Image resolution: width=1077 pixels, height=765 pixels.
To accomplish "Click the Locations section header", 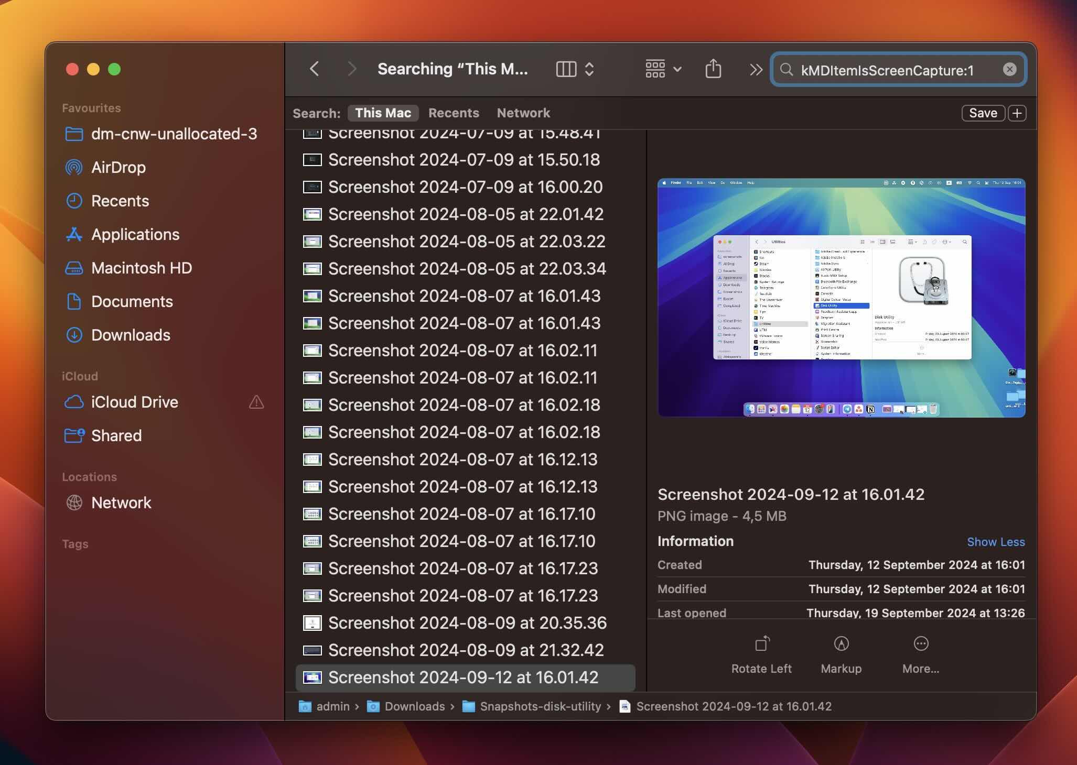I will [89, 477].
